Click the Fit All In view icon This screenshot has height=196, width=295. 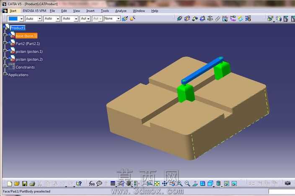tap(157, 183)
